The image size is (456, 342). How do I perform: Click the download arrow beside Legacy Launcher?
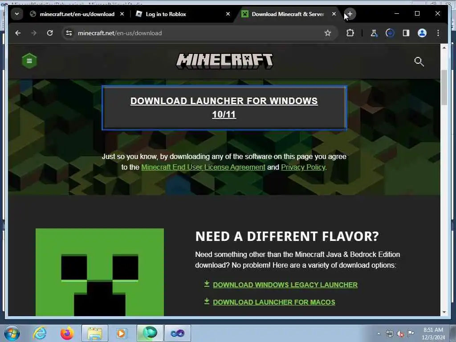point(207,284)
